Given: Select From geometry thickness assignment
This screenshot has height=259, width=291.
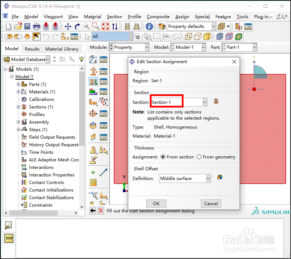Looking at the screenshot, I should (x=199, y=157).
